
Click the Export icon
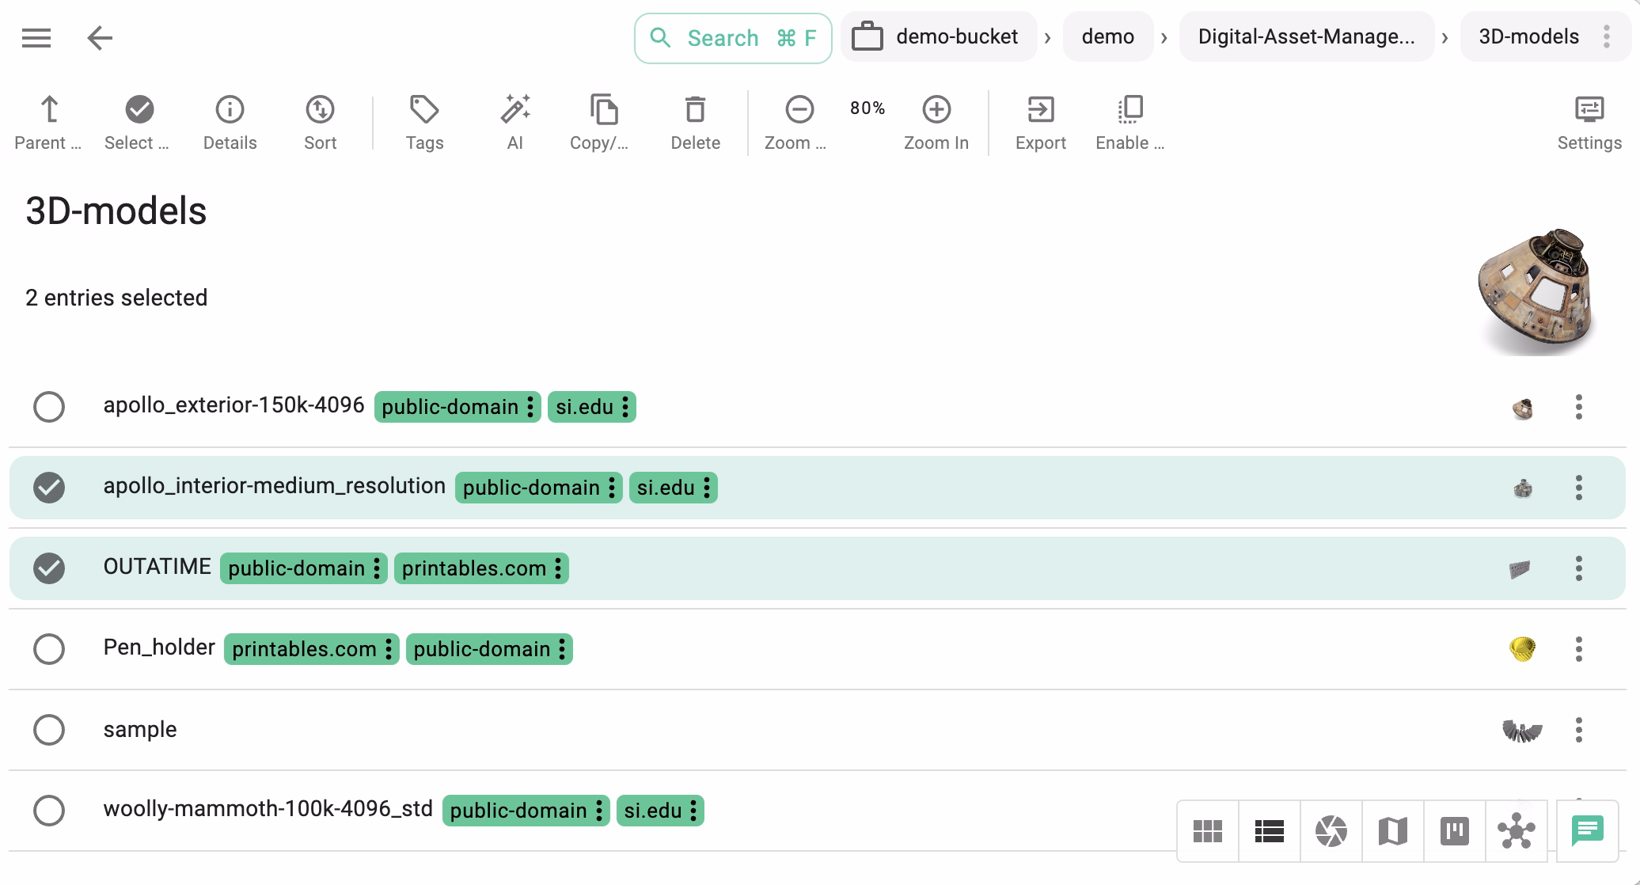click(x=1040, y=110)
